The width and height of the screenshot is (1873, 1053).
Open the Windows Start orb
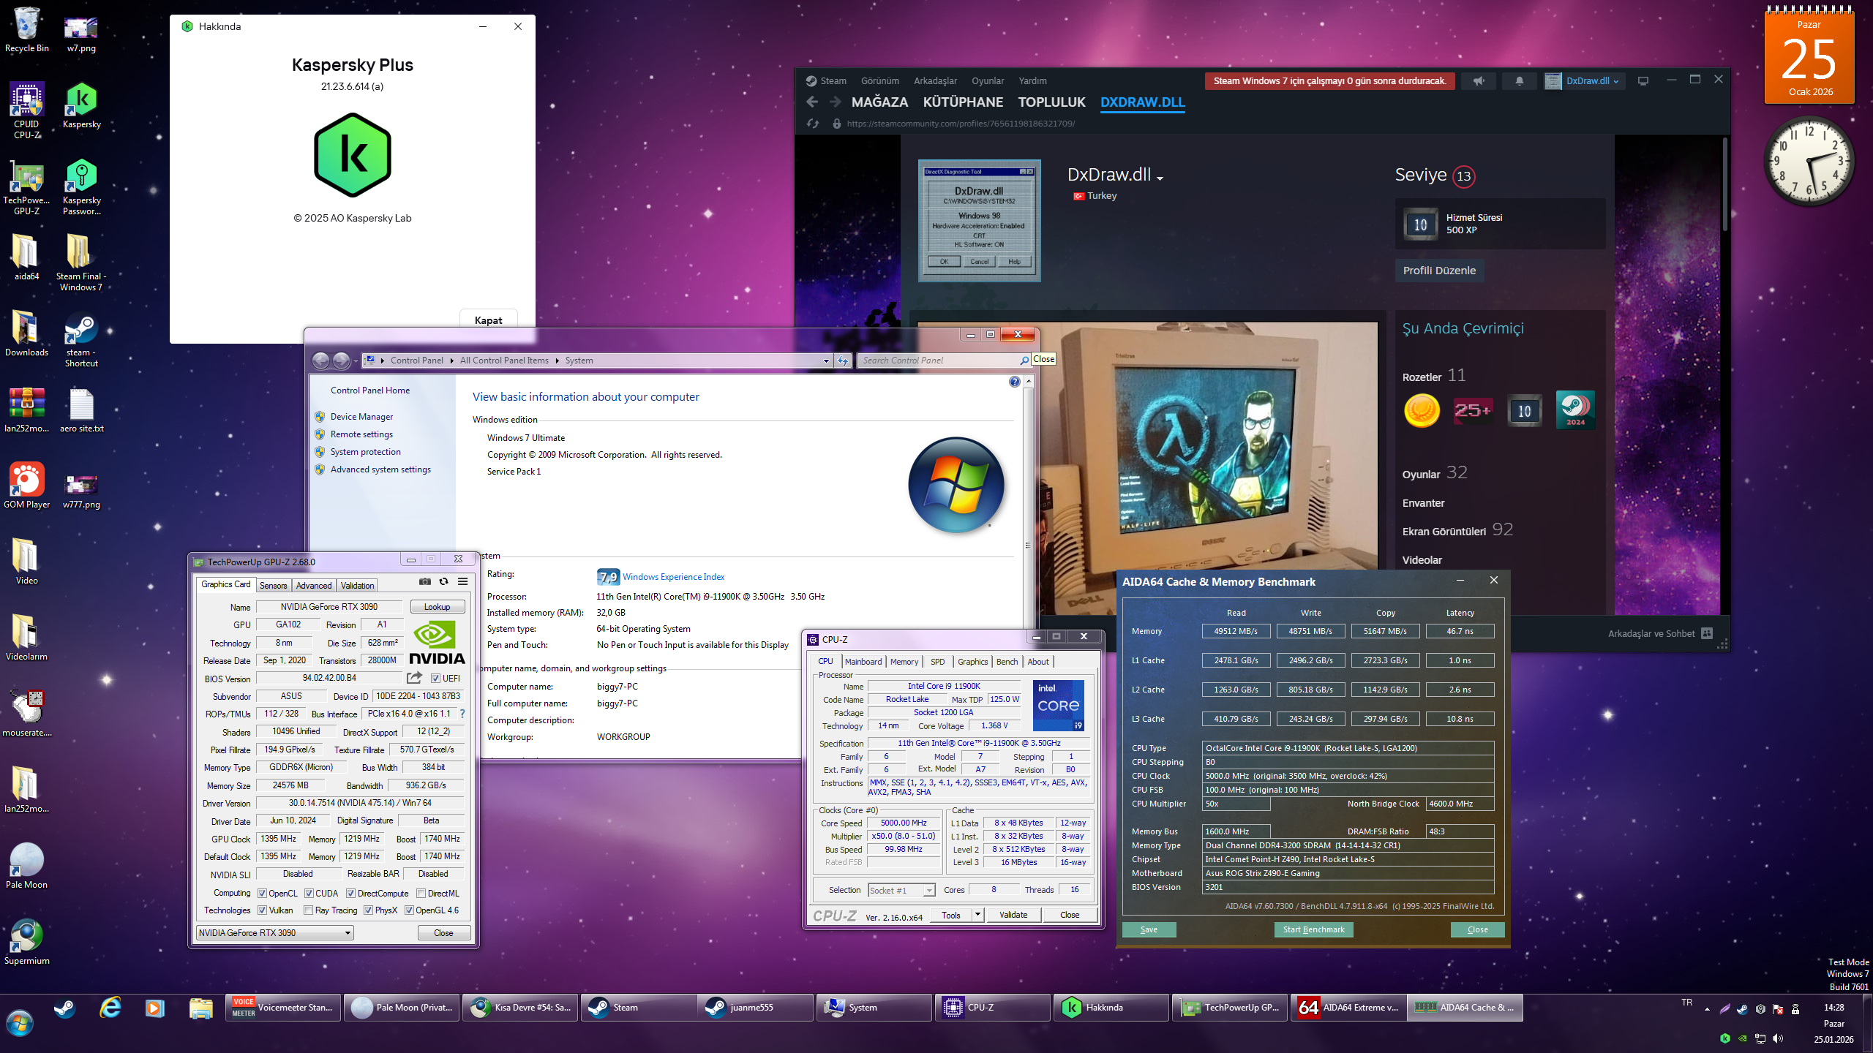click(20, 1023)
